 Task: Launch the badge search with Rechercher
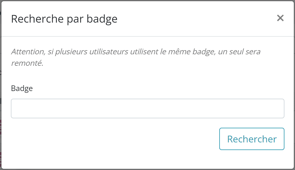coord(252,139)
